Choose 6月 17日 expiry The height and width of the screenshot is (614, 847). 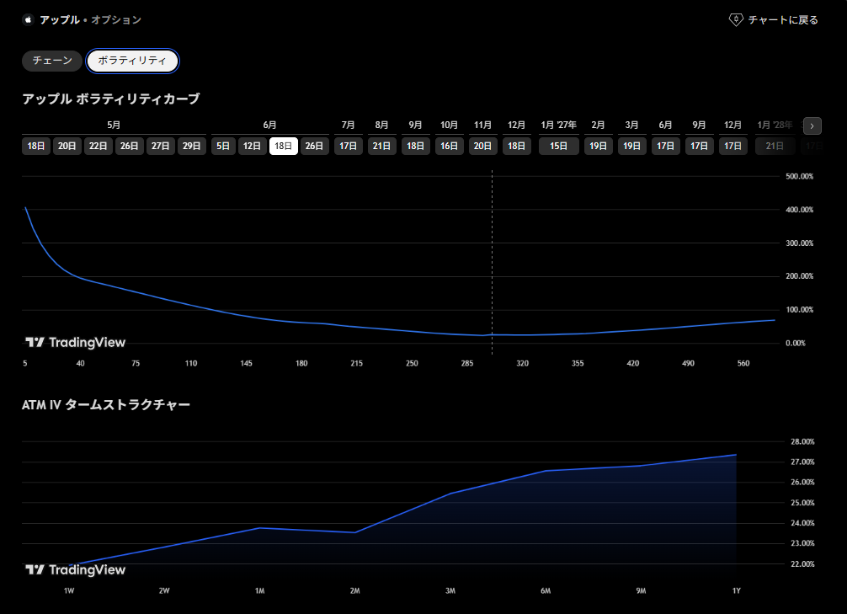tap(665, 146)
